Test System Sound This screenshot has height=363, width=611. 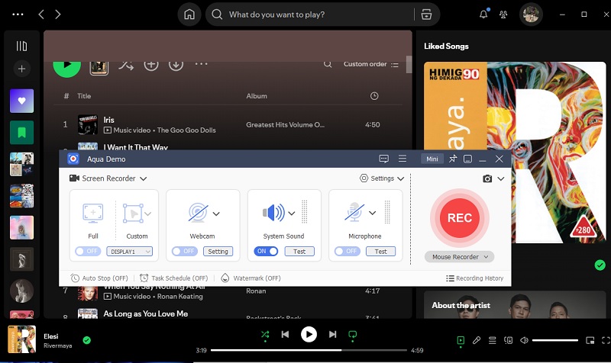(x=299, y=252)
